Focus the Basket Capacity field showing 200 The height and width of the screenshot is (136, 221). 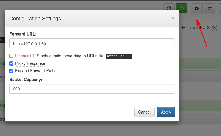(x=92, y=89)
